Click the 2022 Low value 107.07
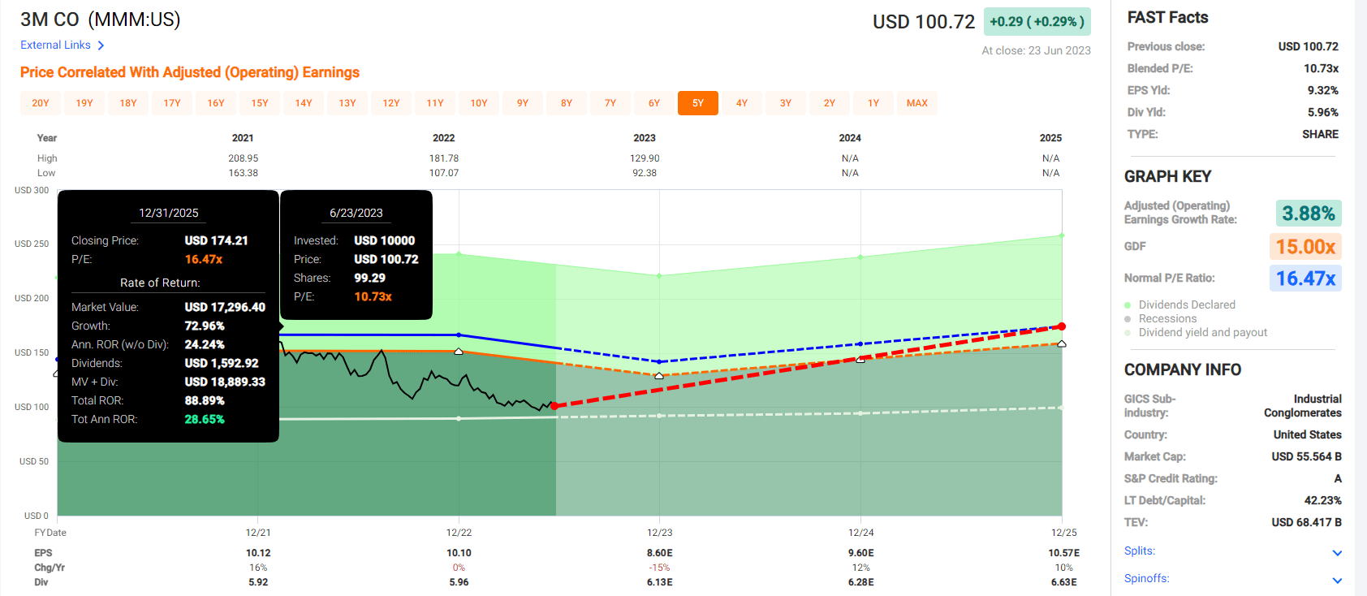The height and width of the screenshot is (596, 1367). coord(444,173)
